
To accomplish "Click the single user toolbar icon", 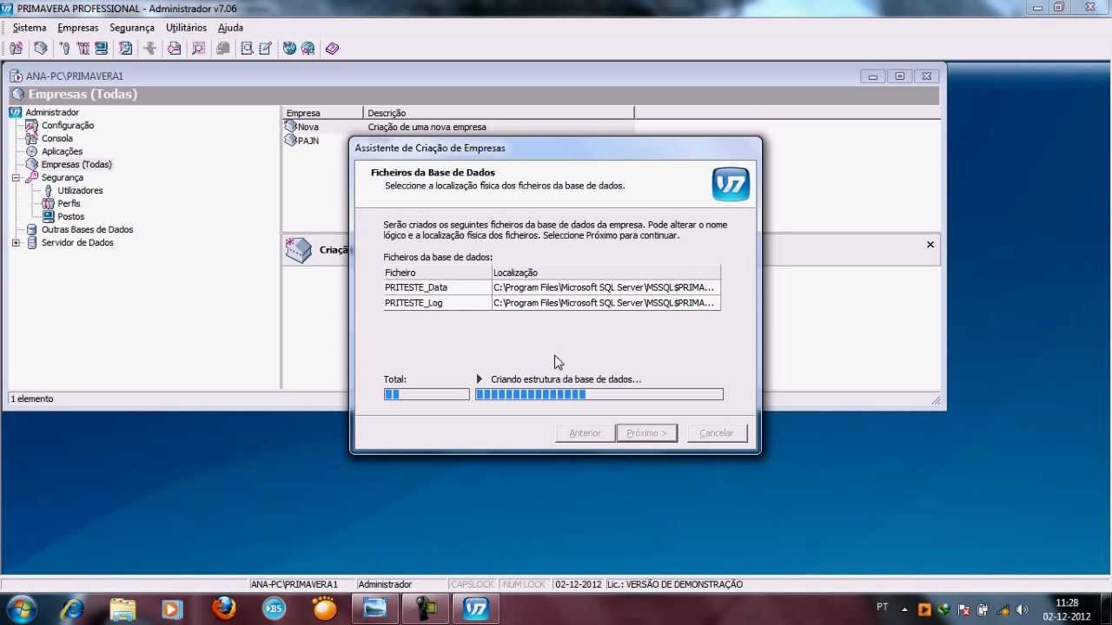I will click(x=64, y=49).
